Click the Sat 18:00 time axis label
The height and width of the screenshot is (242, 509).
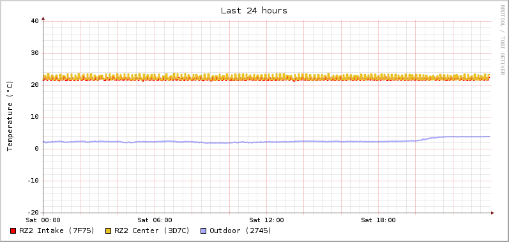[378, 220]
